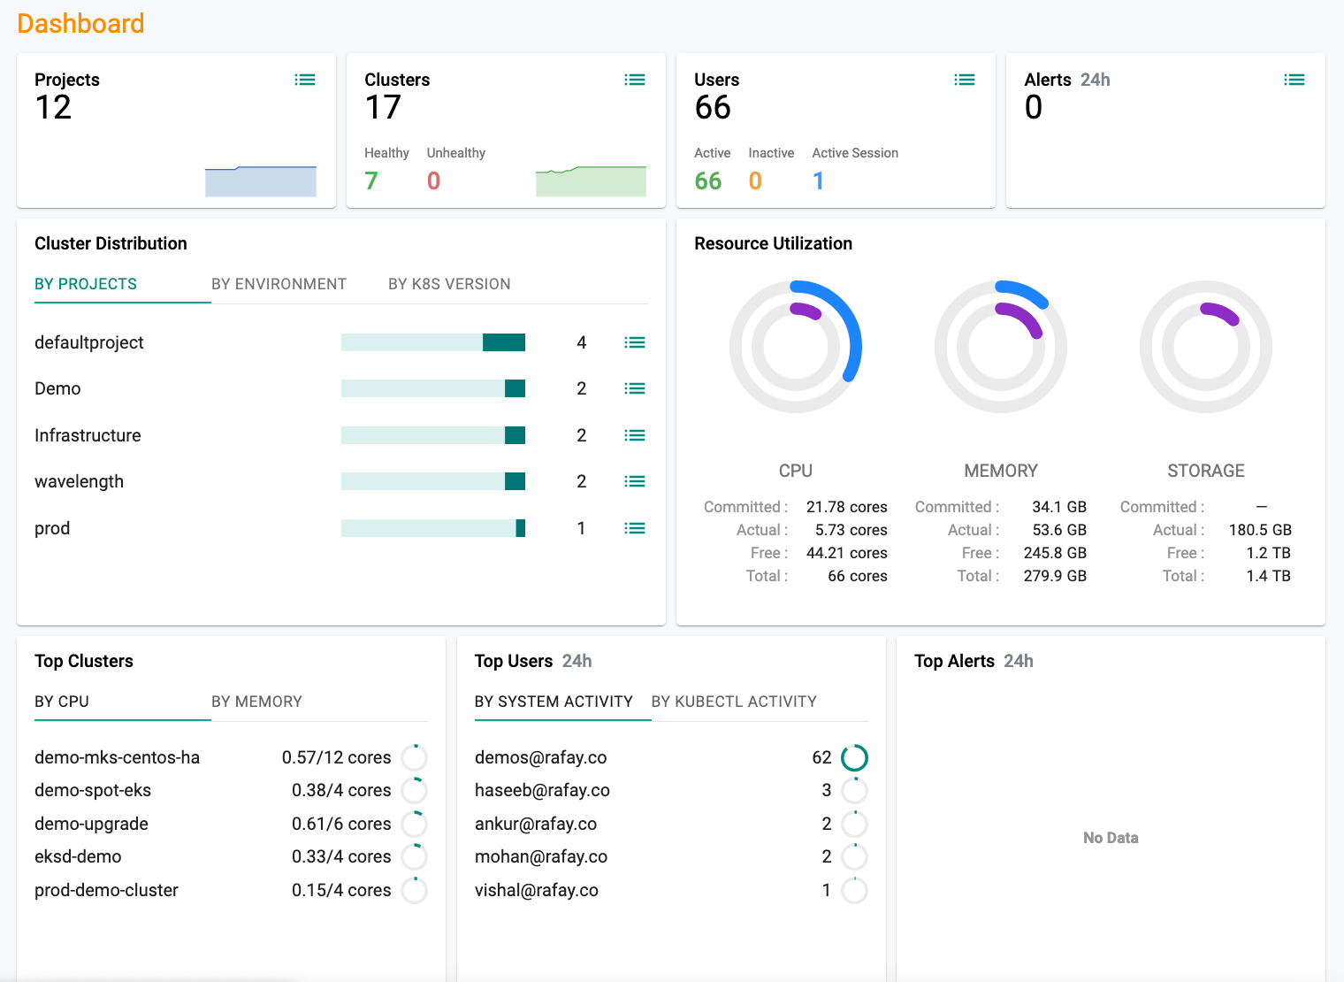Click the inactive users count 0
This screenshot has height=982, width=1344.
pyautogui.click(x=755, y=180)
